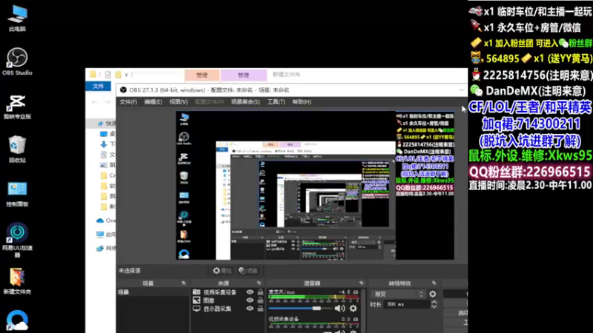Pop out the 来源 dock panel
593x333 pixels.
[x=259, y=283]
